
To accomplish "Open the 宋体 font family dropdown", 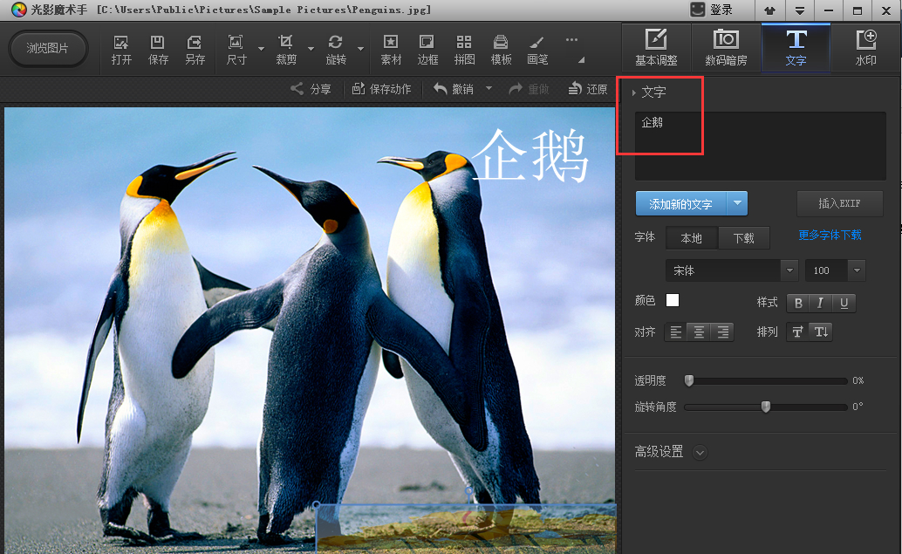I will pos(789,270).
